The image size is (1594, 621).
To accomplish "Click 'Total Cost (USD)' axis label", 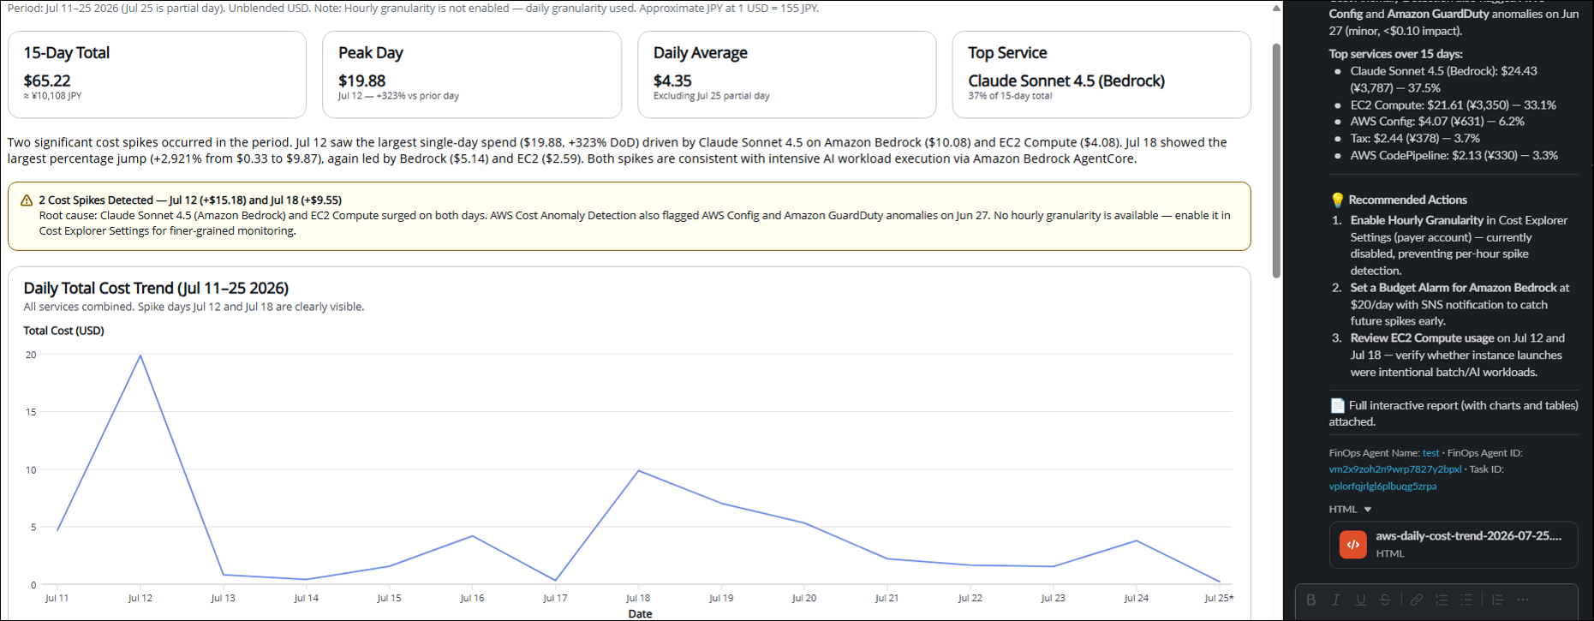I will click(x=63, y=331).
